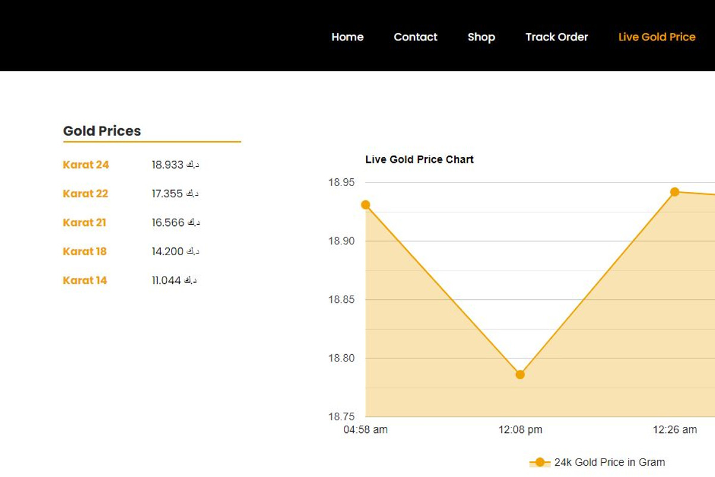Click the Karat 22 label
The image size is (715, 477).
pos(85,193)
